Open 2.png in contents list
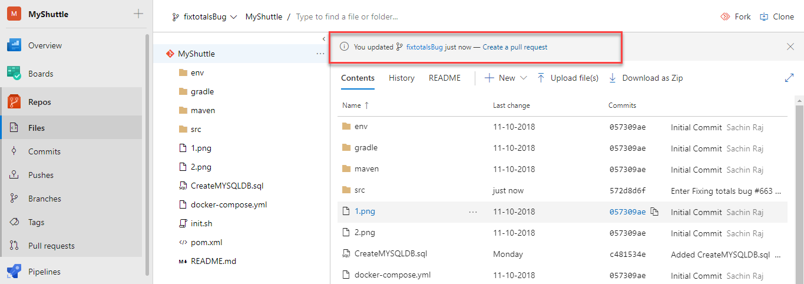This screenshot has width=804, height=284. point(365,233)
